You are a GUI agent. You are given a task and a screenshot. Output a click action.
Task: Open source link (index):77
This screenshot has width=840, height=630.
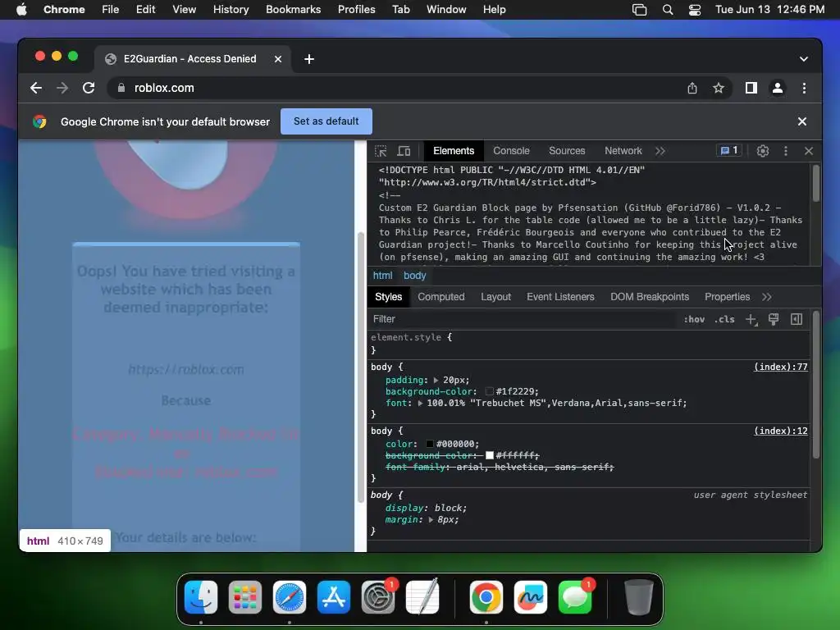[781, 367]
